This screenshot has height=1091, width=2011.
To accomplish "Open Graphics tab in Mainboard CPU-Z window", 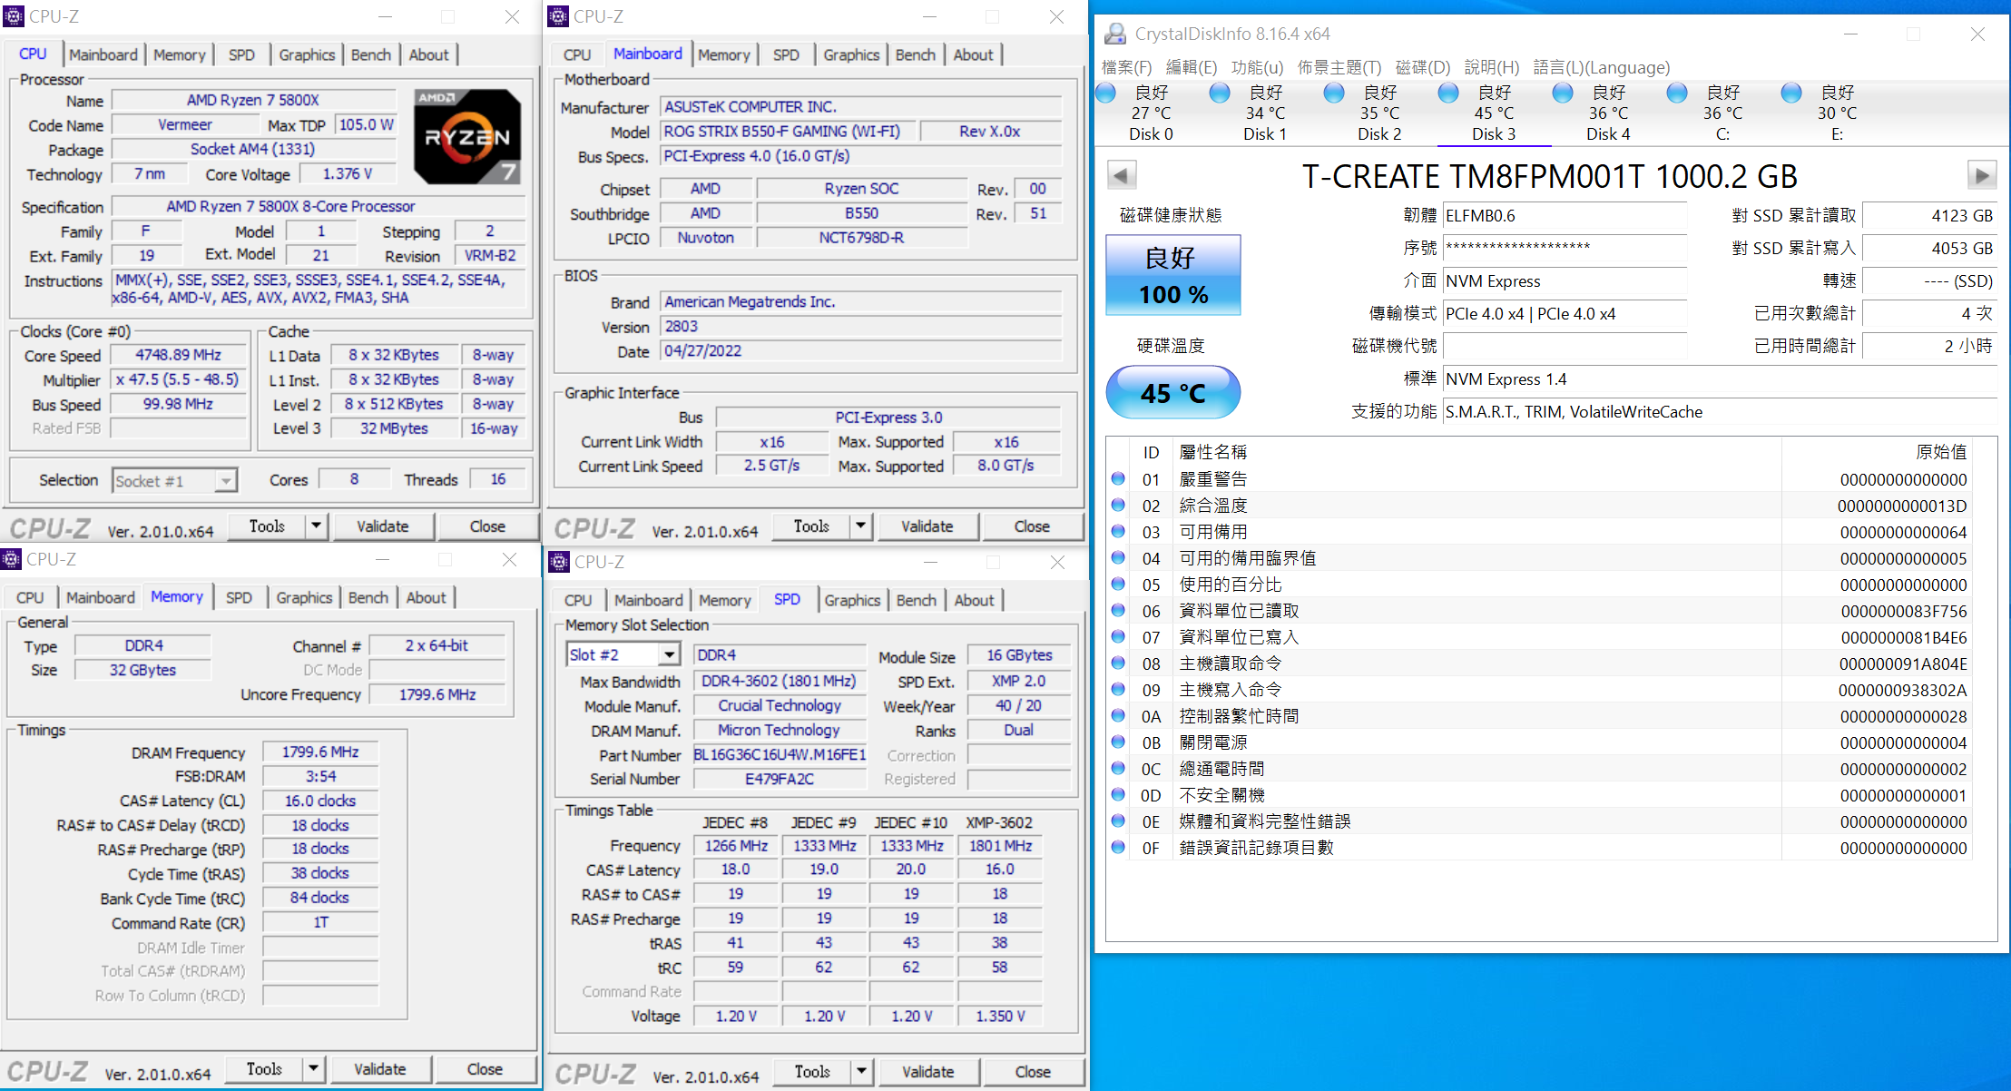I will (851, 54).
